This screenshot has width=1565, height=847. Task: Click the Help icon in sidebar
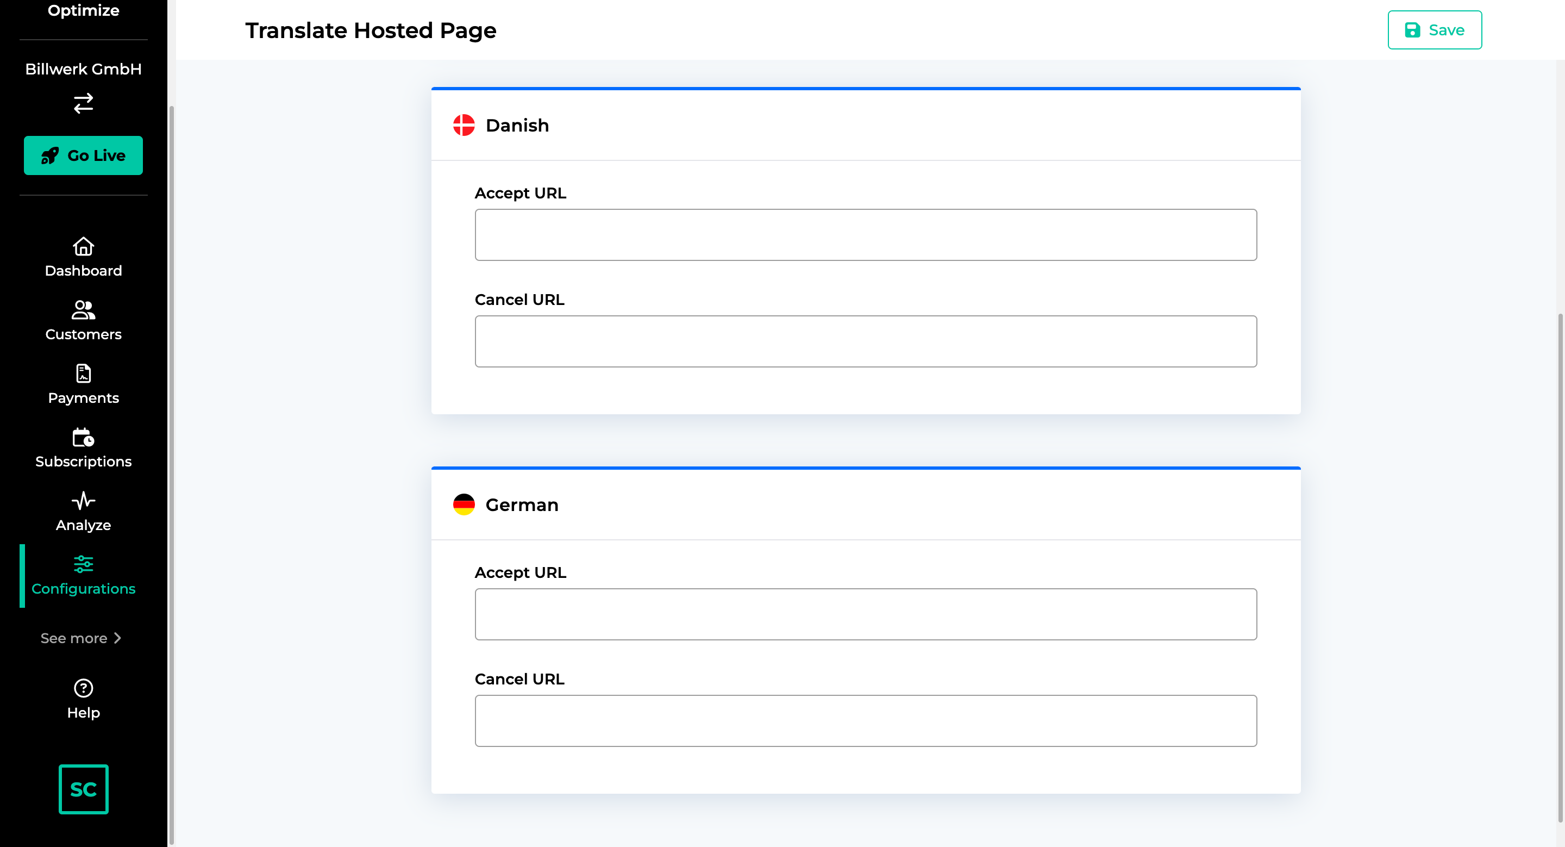coord(83,688)
